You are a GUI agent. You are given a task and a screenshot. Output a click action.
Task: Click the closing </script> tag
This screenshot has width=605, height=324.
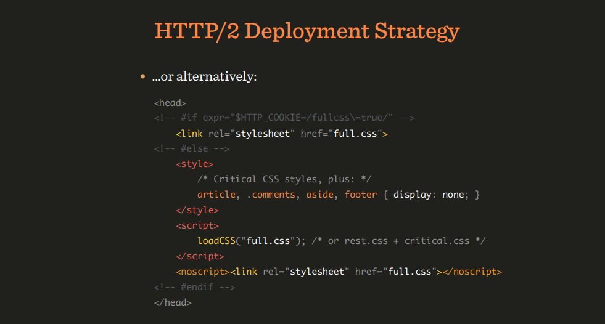pos(200,256)
